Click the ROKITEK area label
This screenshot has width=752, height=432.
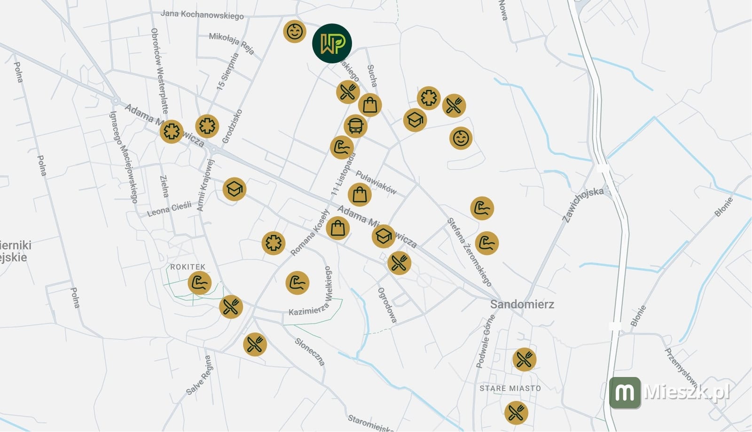click(188, 267)
